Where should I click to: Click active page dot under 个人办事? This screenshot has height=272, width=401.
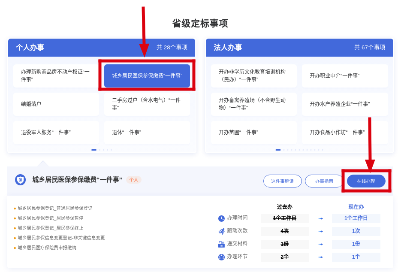coord(94,150)
